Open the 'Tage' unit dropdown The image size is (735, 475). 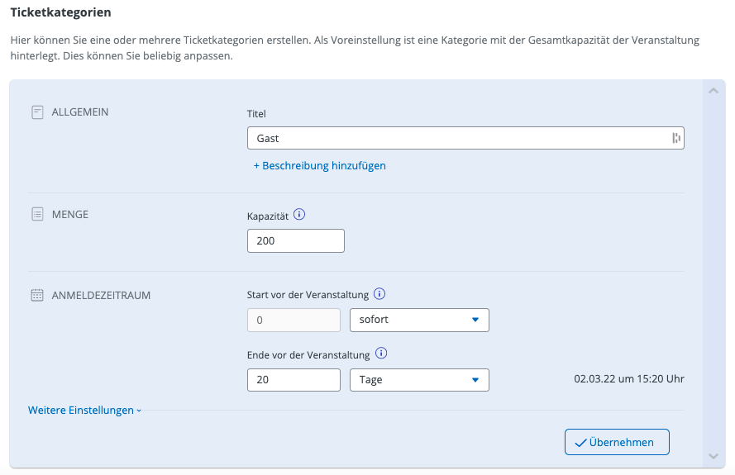(x=419, y=380)
